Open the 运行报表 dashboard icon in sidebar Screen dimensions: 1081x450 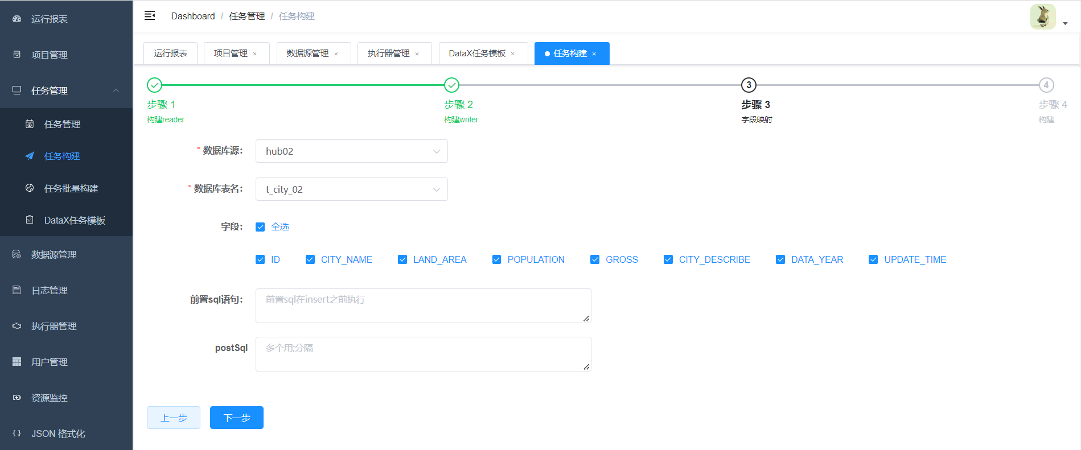pyautogui.click(x=17, y=19)
